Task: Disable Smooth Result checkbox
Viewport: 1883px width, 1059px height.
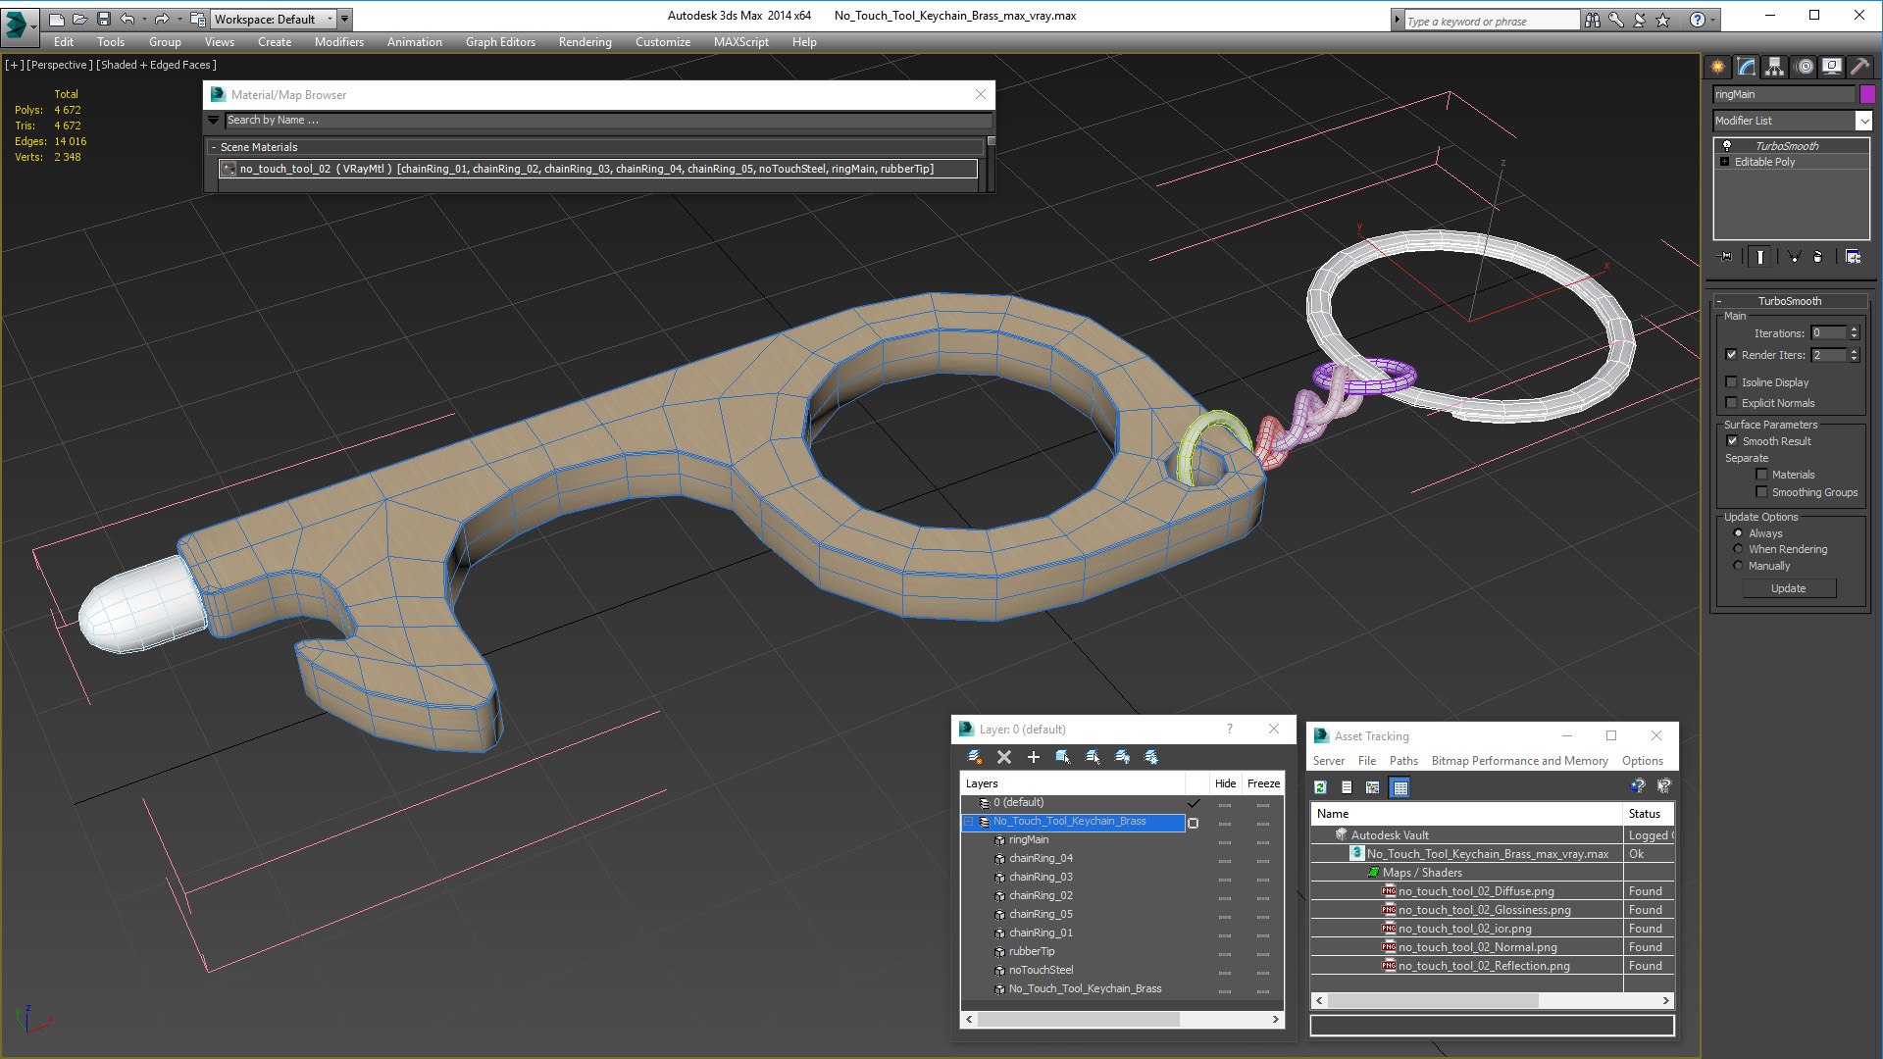Action: [1732, 441]
